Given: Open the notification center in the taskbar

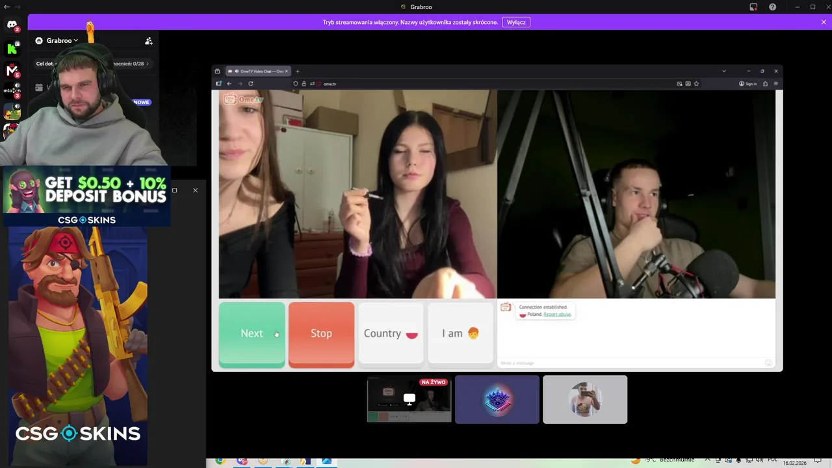Looking at the screenshot, I should click(818, 462).
